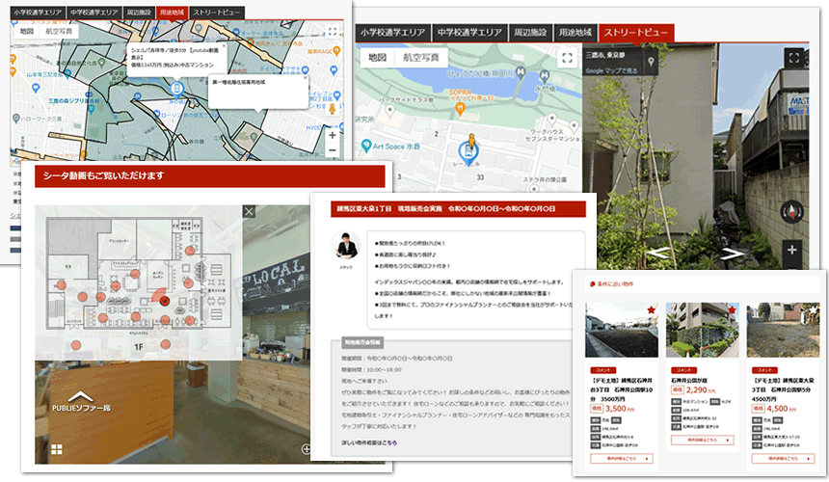Zoom in on the zoning area map
Image resolution: width=829 pixels, height=482 pixels.
tap(332, 136)
